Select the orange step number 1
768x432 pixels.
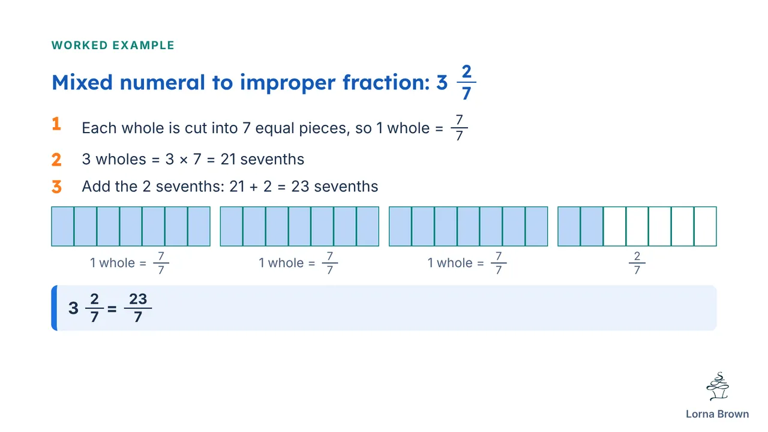tap(56, 124)
